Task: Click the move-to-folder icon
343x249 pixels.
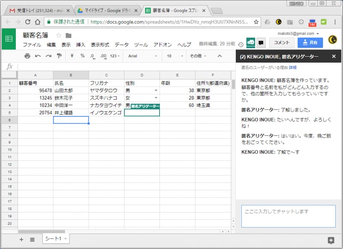Action: [69, 35]
